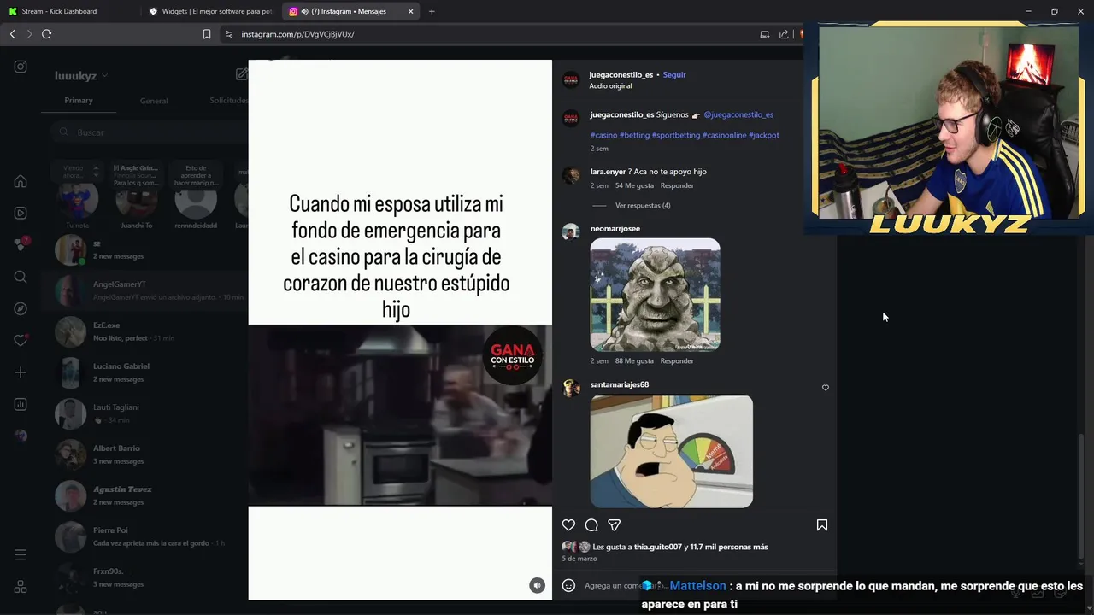Click the @juegaconestilo_es mention in caption
1094x615 pixels.
tap(738, 114)
